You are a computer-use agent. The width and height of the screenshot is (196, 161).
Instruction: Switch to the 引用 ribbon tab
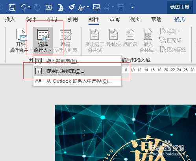click(x=73, y=20)
